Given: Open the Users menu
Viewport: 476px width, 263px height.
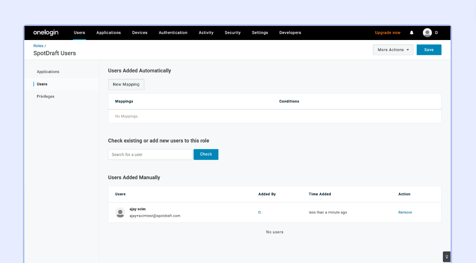Looking at the screenshot, I should (x=79, y=32).
